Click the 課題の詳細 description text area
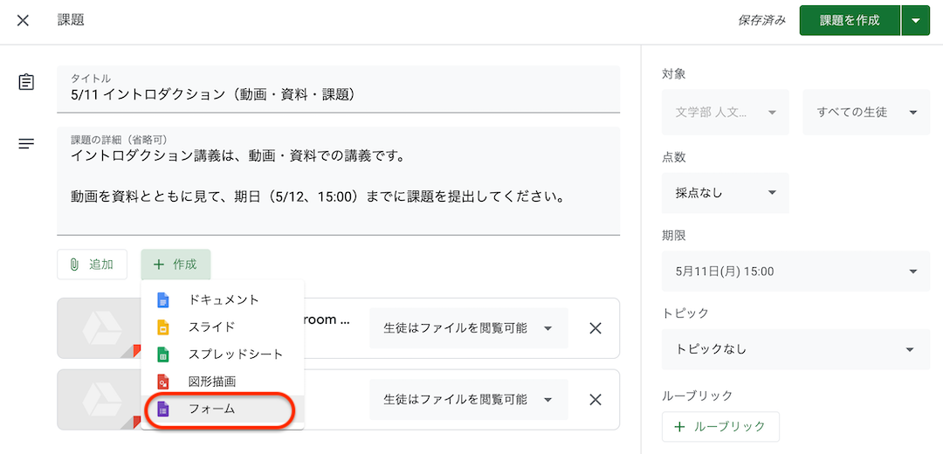This screenshot has width=943, height=454. click(x=338, y=181)
